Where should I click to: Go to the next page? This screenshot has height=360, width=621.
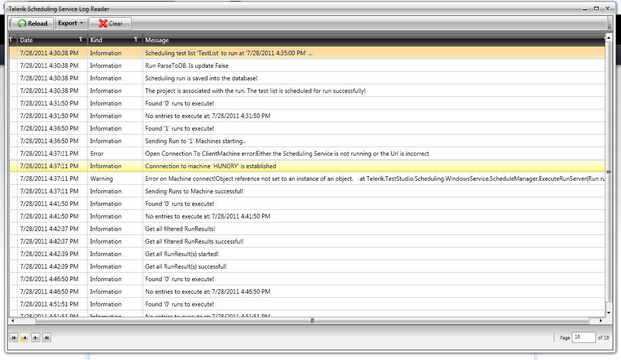tap(36, 338)
